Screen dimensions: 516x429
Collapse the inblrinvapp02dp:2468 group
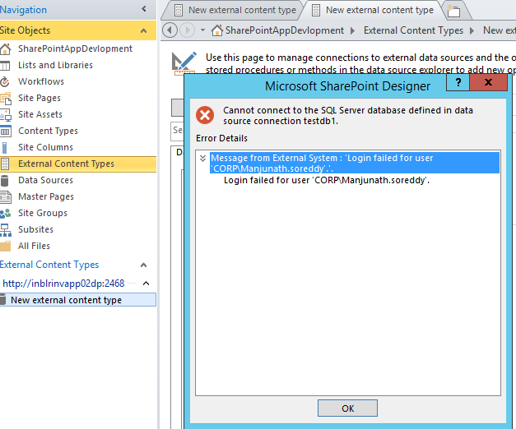pyautogui.click(x=146, y=283)
